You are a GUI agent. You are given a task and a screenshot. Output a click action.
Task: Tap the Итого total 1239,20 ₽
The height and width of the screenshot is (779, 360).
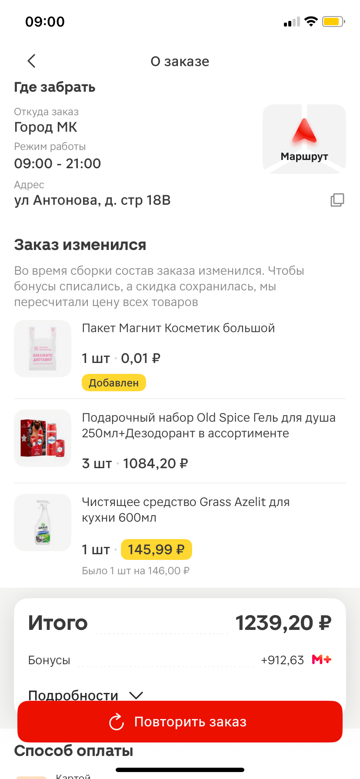(283, 623)
